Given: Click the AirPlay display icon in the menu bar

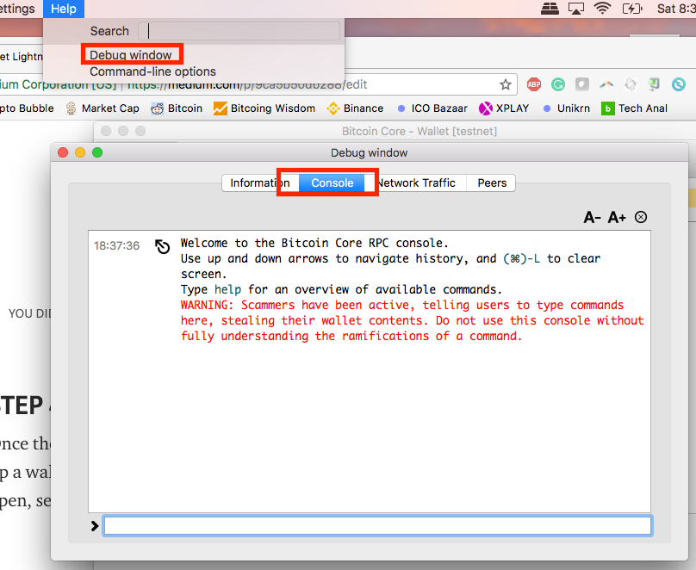Looking at the screenshot, I should [x=576, y=9].
